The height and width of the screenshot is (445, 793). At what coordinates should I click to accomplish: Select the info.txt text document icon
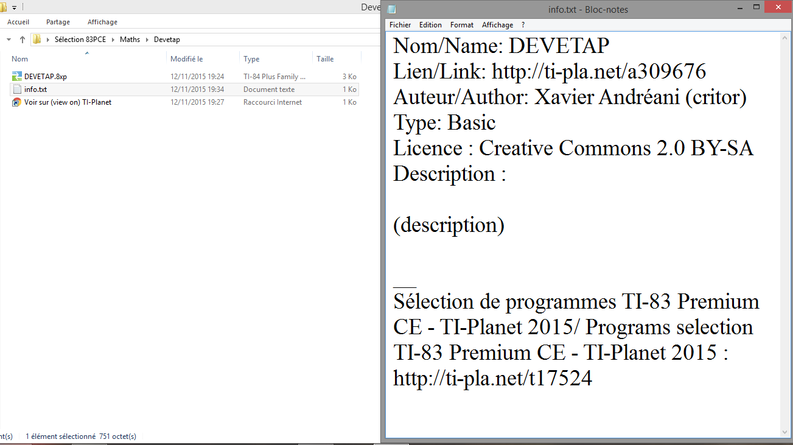coord(17,89)
